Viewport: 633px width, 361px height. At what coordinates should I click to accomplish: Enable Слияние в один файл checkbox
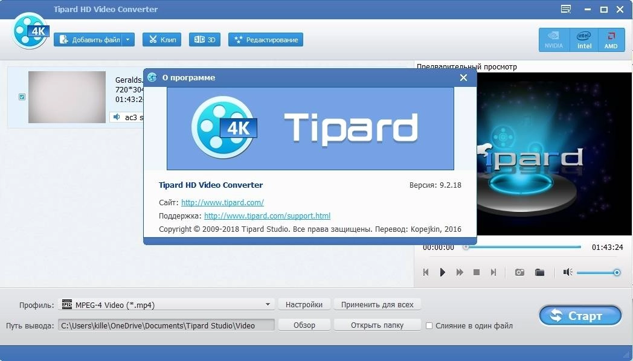429,325
